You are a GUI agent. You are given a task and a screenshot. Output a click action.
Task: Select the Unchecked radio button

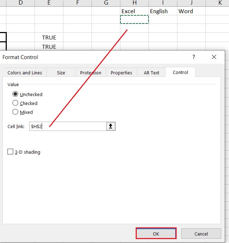(15, 94)
